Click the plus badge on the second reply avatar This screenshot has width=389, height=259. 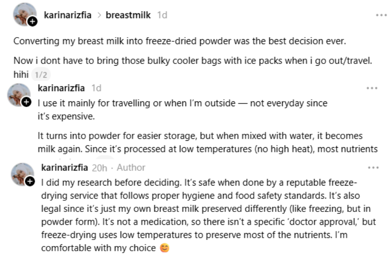click(x=26, y=102)
